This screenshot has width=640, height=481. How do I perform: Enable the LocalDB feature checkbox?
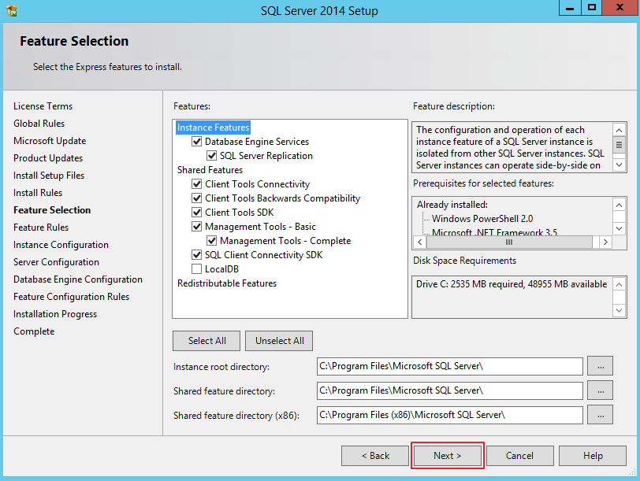(197, 269)
